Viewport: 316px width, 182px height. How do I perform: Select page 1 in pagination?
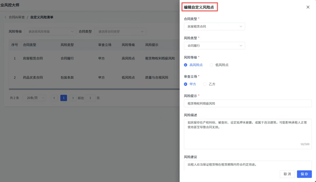coord(63,98)
